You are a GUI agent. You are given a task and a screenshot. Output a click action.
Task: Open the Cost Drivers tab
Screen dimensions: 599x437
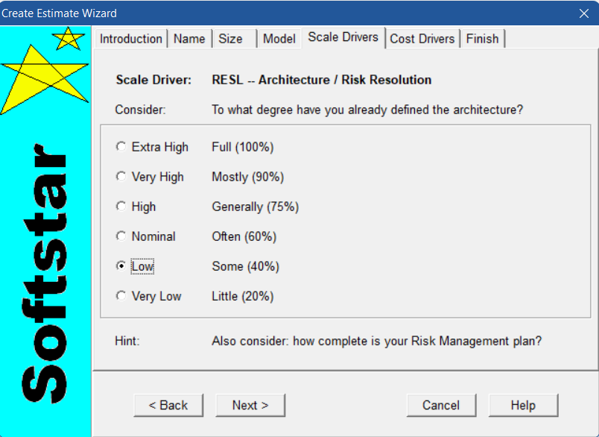(x=422, y=39)
